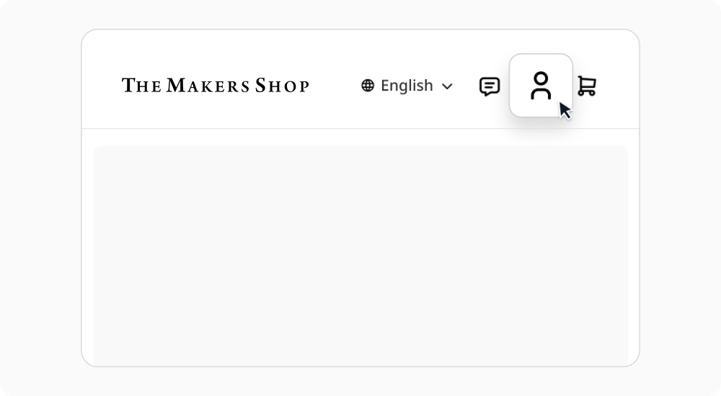View cart via the cart icon
Image resolution: width=721 pixels, height=396 pixels.
[587, 86]
